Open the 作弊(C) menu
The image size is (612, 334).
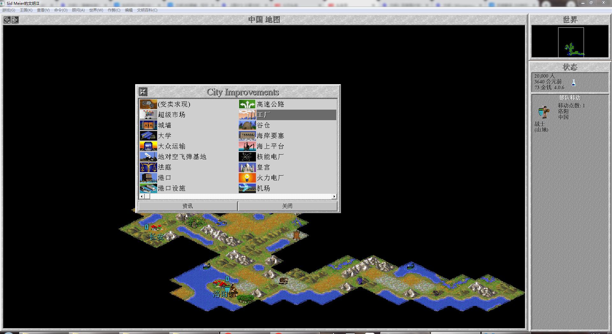(x=114, y=10)
